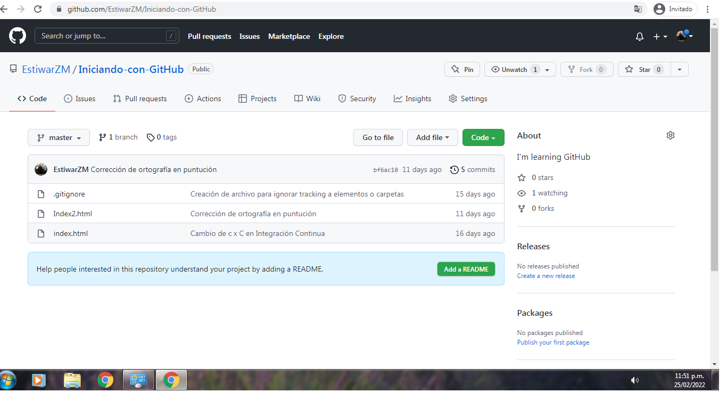Switch to the Settings tab
727x409 pixels.
[x=468, y=99]
